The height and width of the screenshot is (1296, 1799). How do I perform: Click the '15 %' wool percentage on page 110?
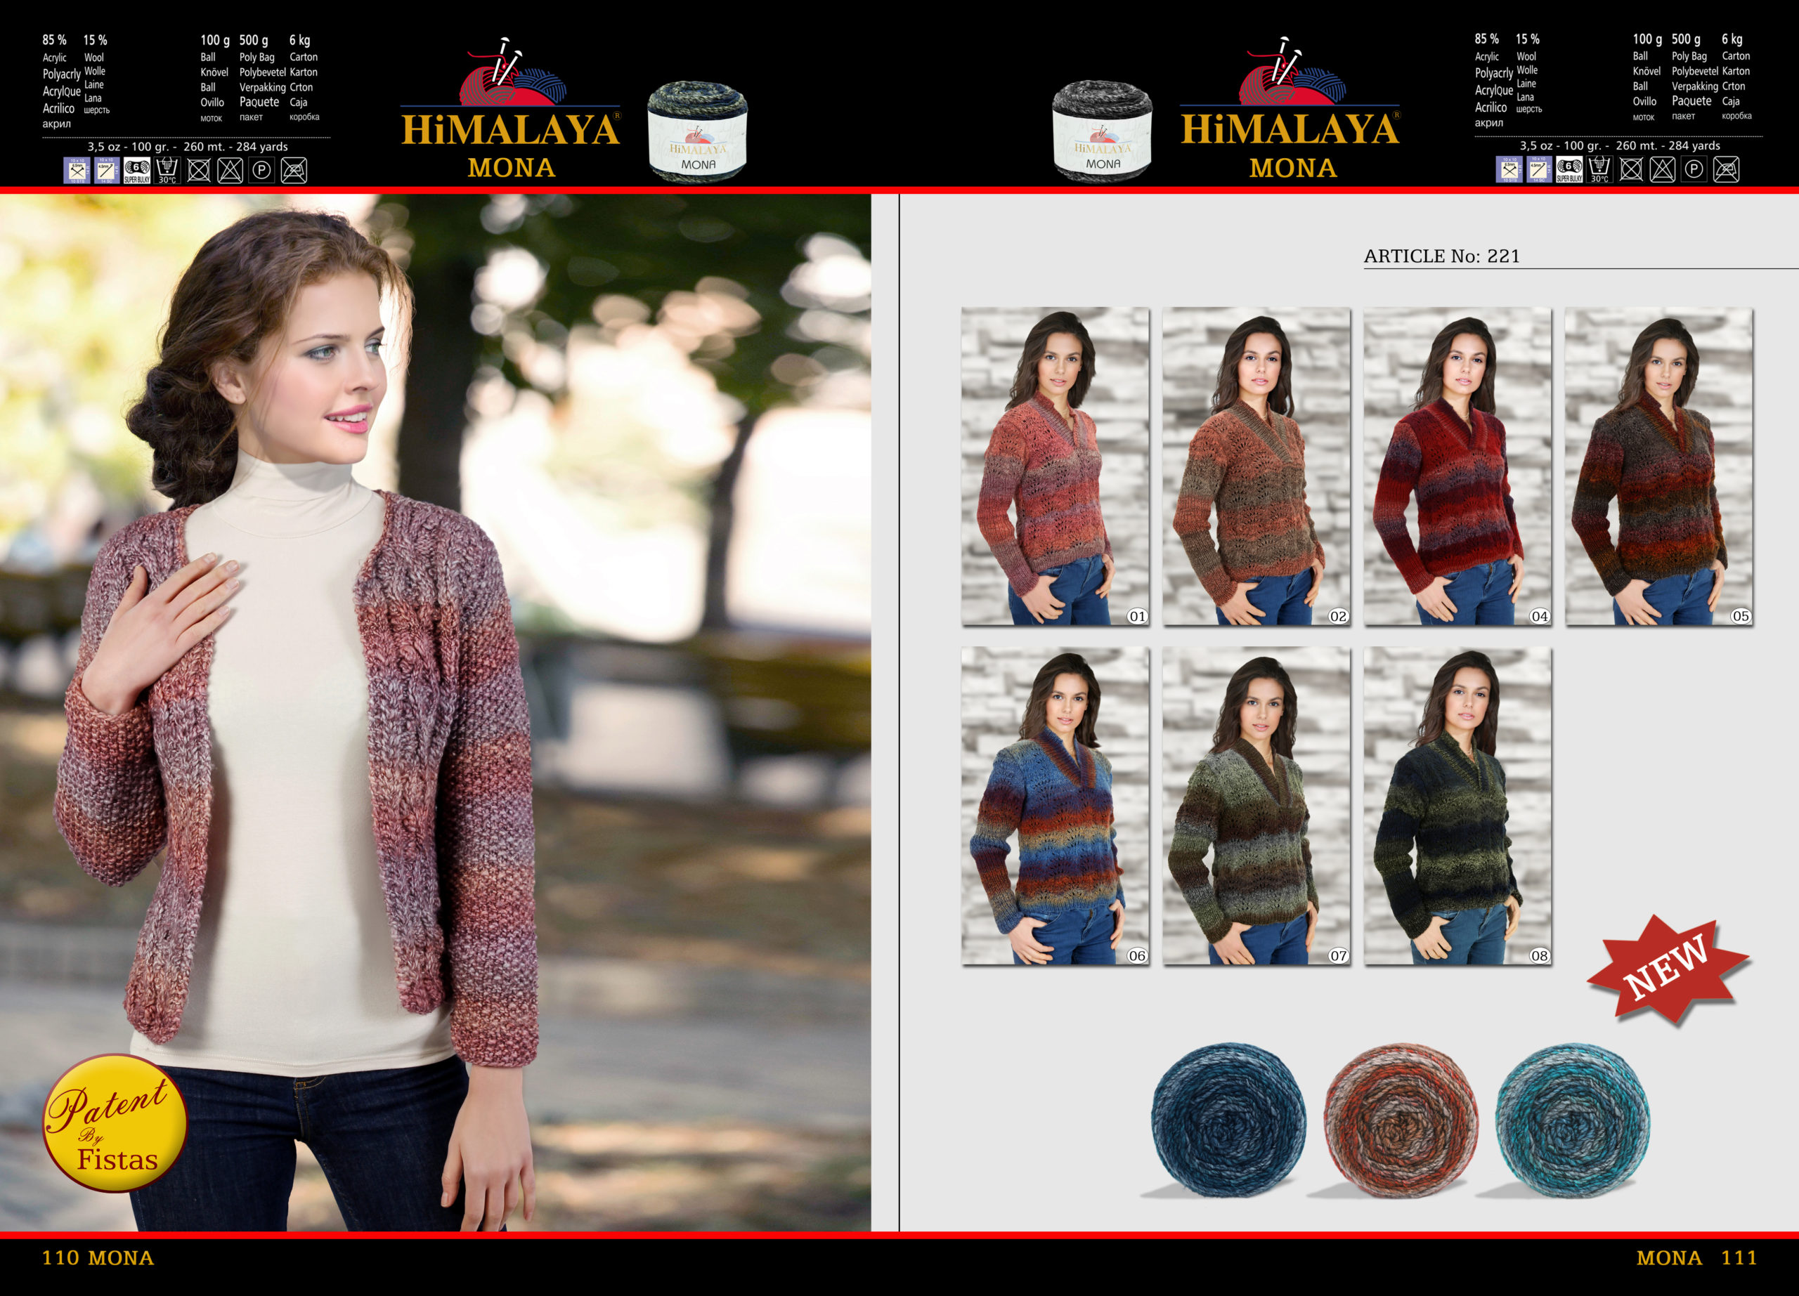(x=95, y=39)
